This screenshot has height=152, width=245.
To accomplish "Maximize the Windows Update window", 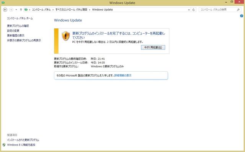I will click(232, 2).
